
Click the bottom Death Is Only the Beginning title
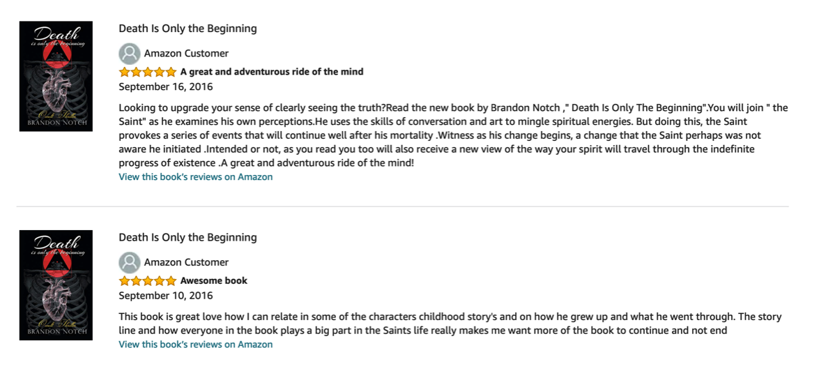click(187, 238)
